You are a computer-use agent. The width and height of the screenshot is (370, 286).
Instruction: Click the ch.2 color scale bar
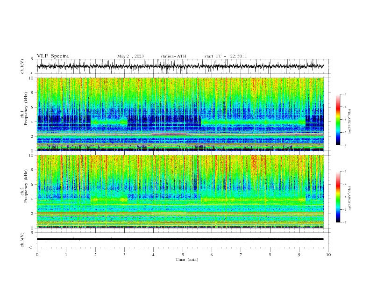tap(338, 197)
